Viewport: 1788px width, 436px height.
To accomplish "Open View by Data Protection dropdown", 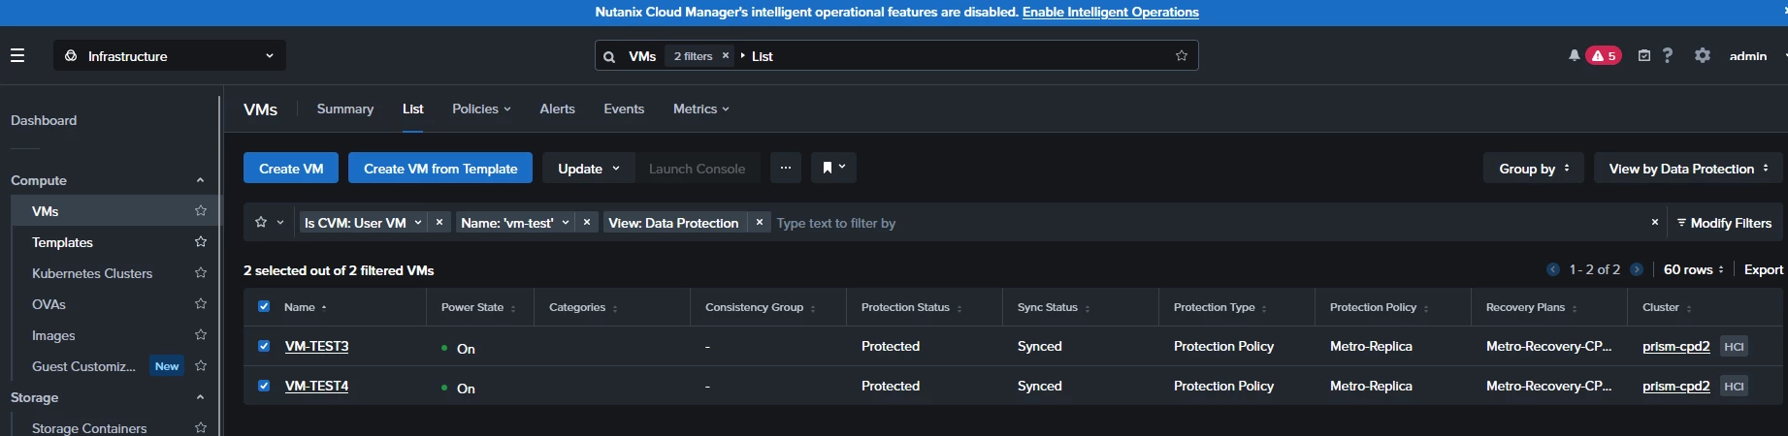I will [1688, 168].
